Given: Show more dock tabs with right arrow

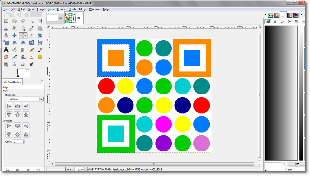Looking at the screenshot, I should click(301, 15).
